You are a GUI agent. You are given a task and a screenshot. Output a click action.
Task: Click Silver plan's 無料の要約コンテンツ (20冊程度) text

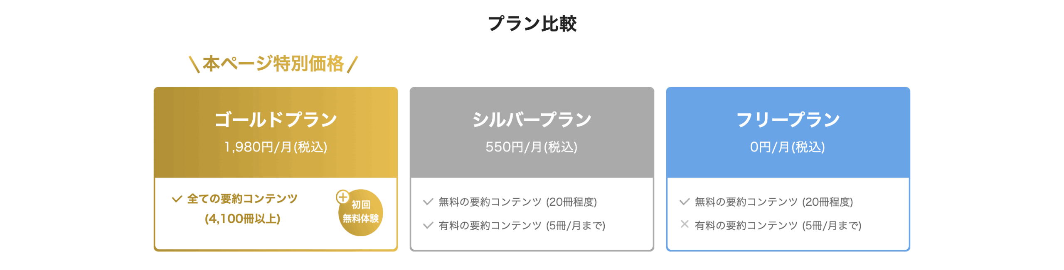(517, 202)
